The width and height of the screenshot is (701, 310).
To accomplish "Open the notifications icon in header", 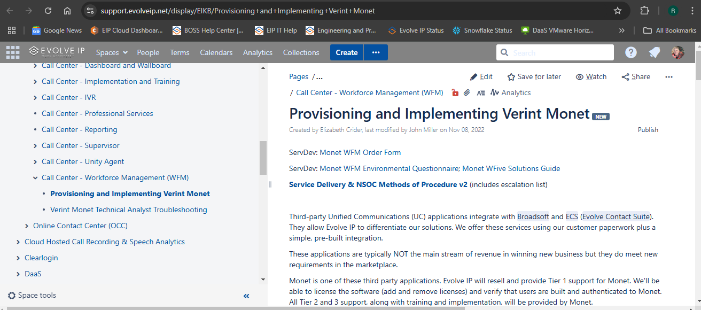I will pyautogui.click(x=654, y=52).
